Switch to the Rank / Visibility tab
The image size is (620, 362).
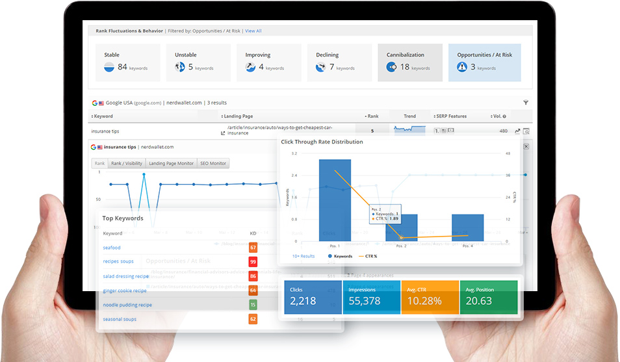[x=126, y=163]
